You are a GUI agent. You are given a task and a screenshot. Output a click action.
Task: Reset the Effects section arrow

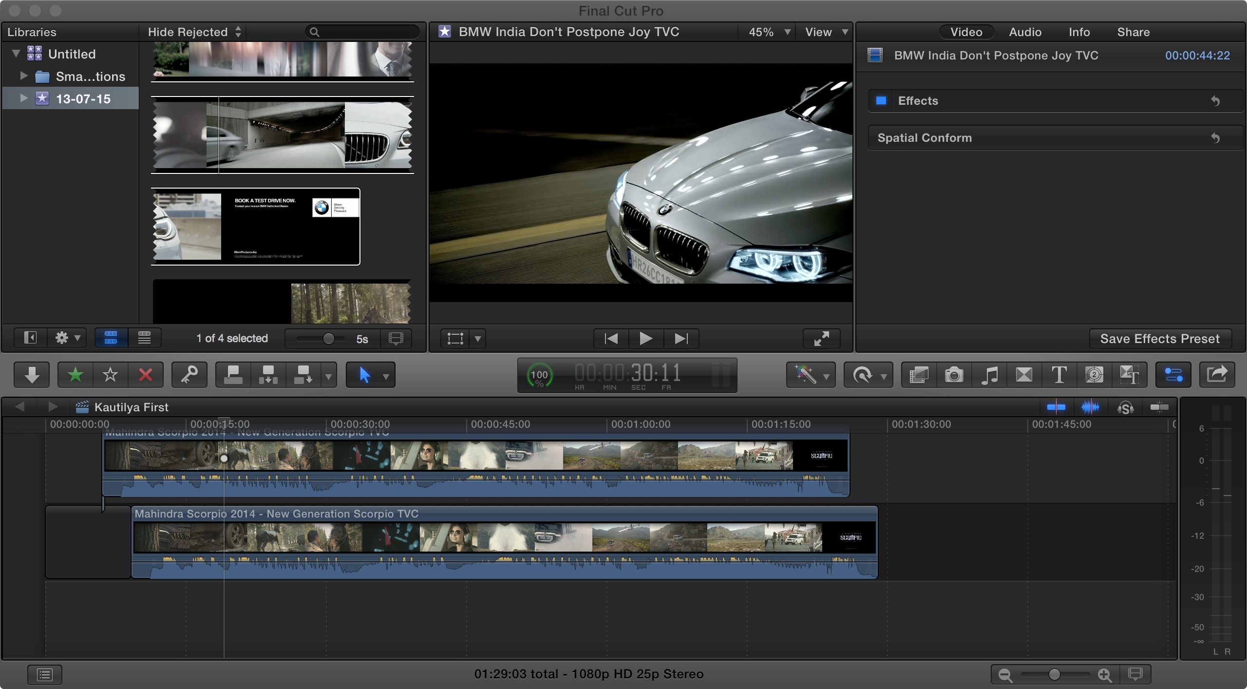coord(1215,101)
